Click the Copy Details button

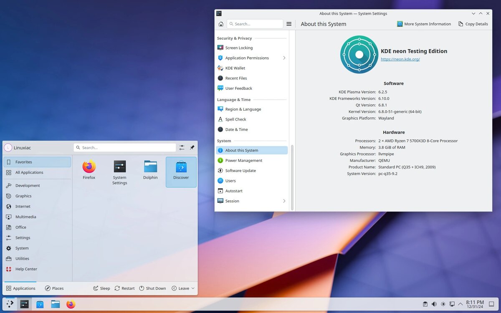[473, 24]
